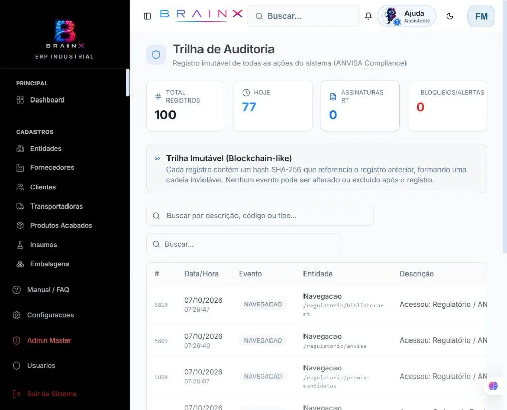Select the Bloqueios/Alertas card
Viewport: 507px width, 410px height.
click(448, 106)
